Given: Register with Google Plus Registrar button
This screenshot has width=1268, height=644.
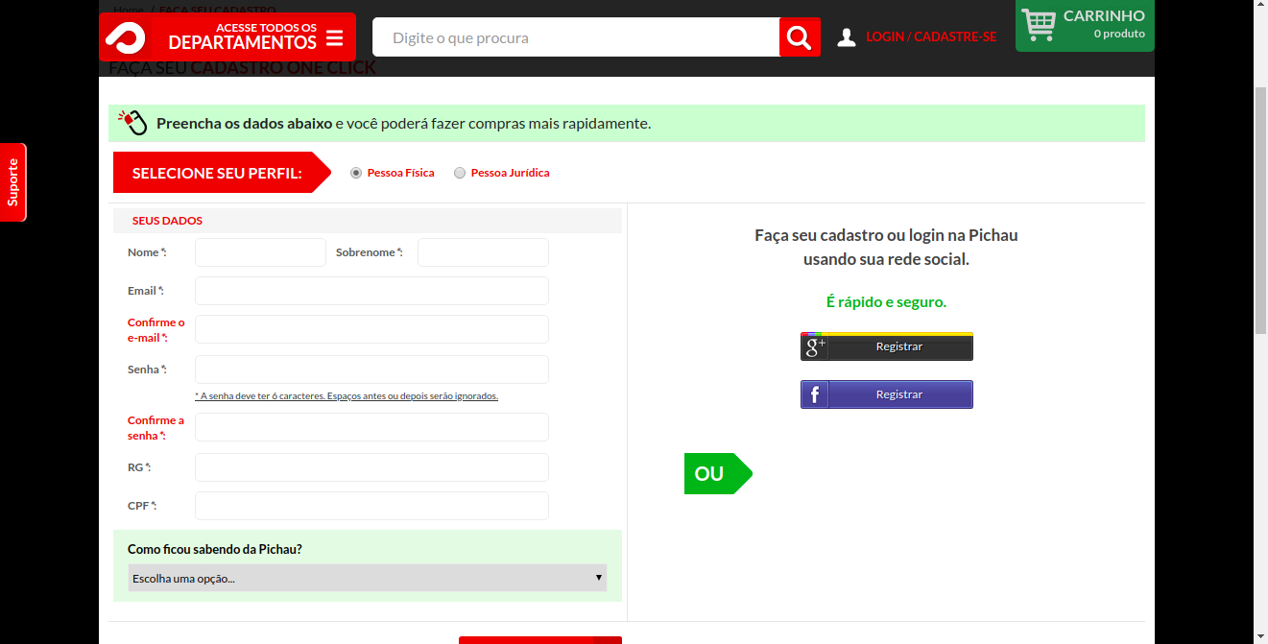Looking at the screenshot, I should pyautogui.click(x=887, y=346).
